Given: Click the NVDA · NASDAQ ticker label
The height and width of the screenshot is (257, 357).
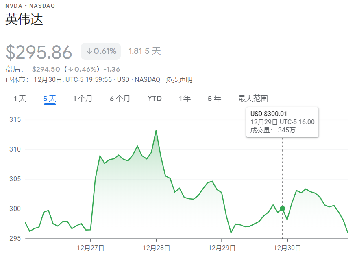Looking at the screenshot, I should (x=30, y=6).
